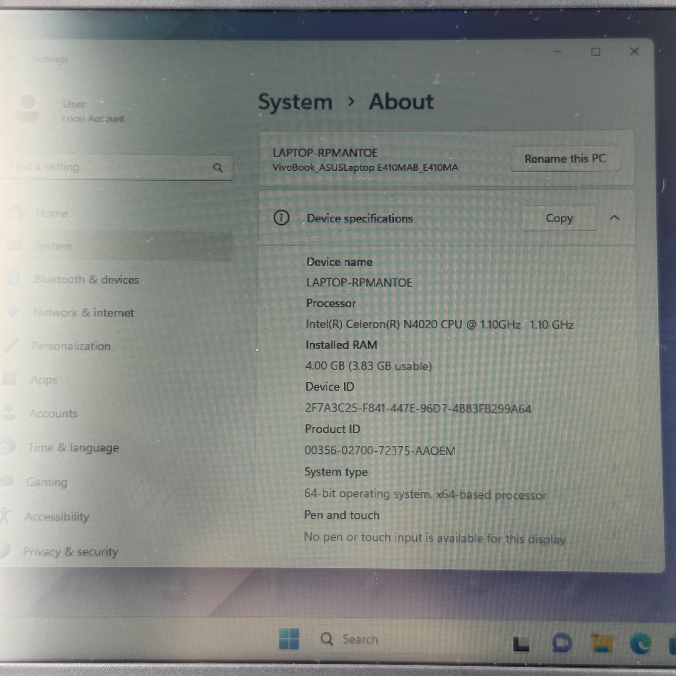Open Accessibility settings in sidebar

point(57,516)
